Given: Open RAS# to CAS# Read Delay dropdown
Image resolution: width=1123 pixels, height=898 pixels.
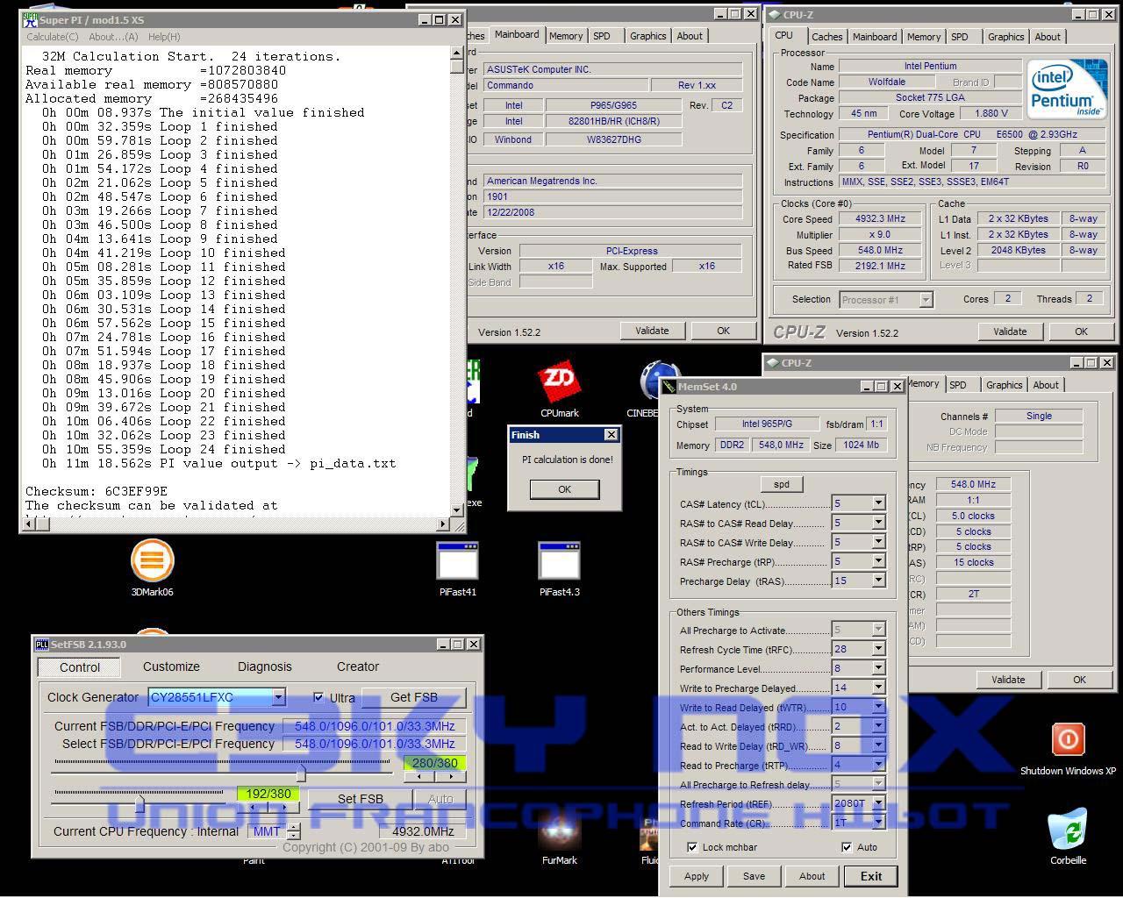Looking at the screenshot, I should (x=877, y=523).
